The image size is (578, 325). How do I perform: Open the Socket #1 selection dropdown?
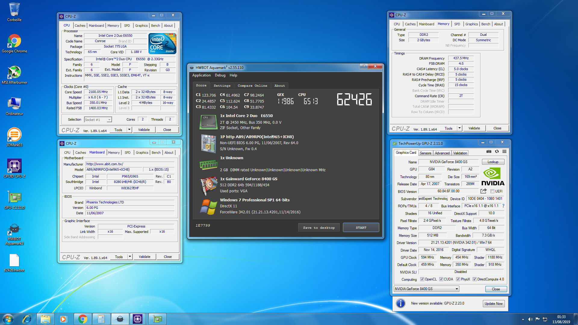[x=98, y=119]
